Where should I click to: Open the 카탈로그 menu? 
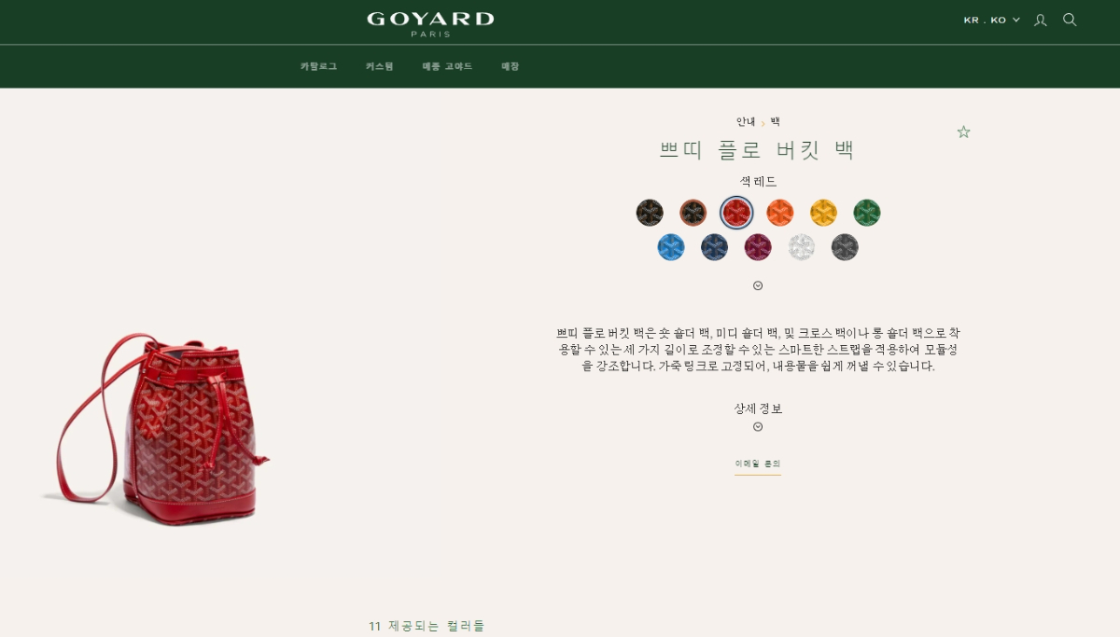(318, 66)
